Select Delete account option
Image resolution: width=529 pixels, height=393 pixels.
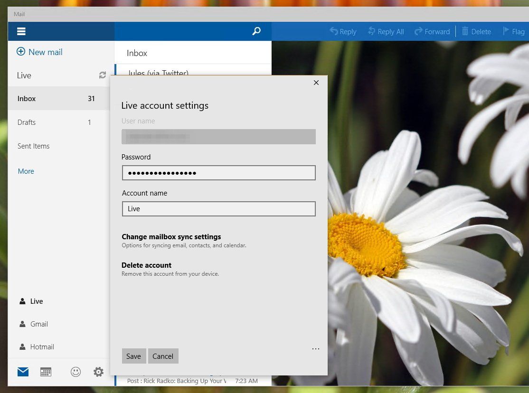(146, 265)
